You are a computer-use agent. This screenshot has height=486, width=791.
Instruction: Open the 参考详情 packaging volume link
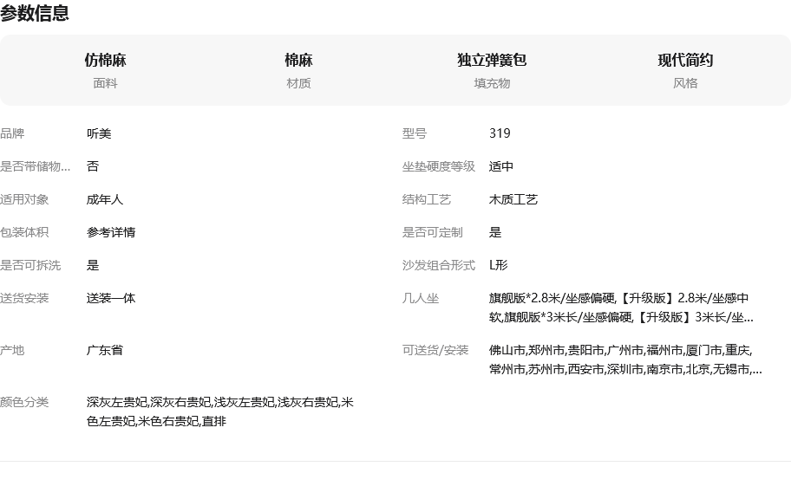point(111,232)
